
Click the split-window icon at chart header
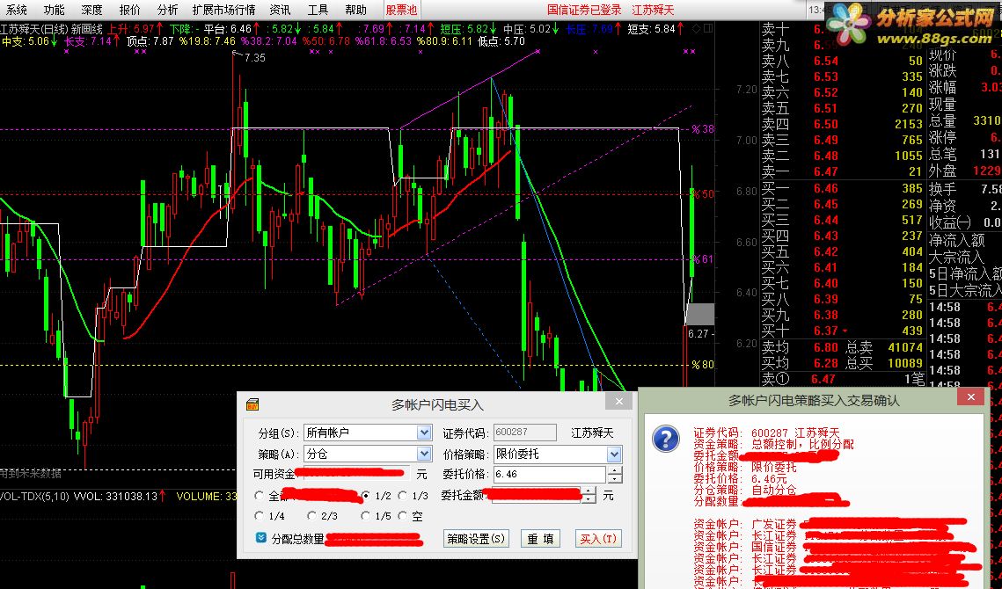[707, 28]
